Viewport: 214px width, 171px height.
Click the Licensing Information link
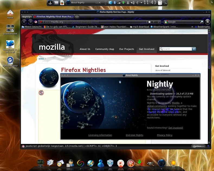pos(100,135)
